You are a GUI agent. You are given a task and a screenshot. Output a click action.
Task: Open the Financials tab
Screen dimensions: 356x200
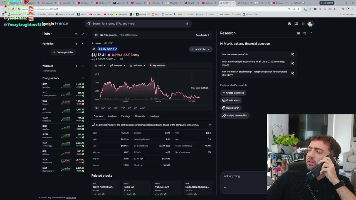coord(140,116)
